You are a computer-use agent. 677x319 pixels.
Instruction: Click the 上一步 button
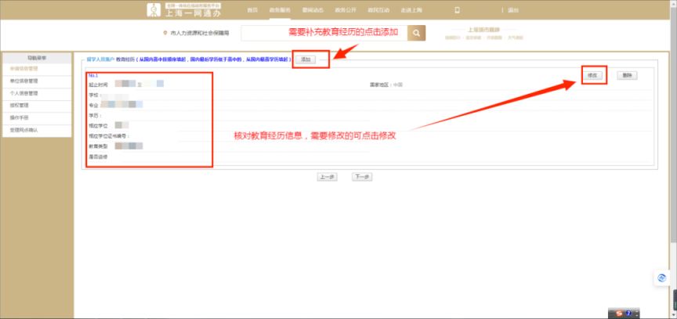pos(327,177)
